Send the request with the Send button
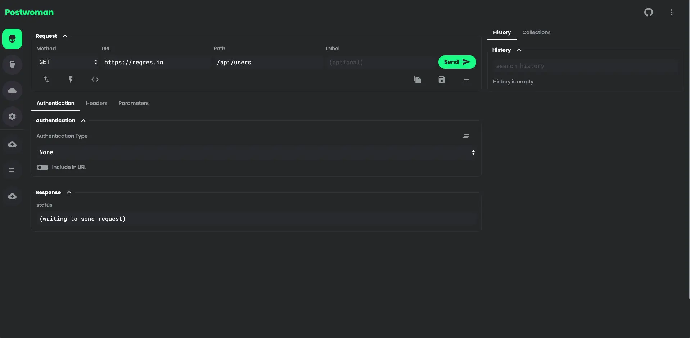Image resolution: width=690 pixels, height=338 pixels. tap(457, 62)
